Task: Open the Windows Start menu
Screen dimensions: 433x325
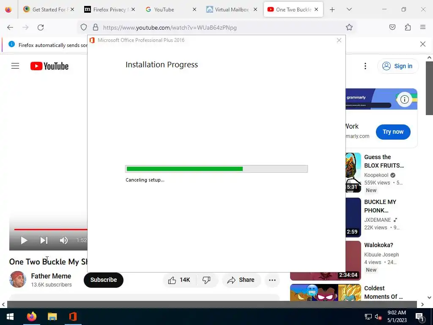Action: point(10,317)
